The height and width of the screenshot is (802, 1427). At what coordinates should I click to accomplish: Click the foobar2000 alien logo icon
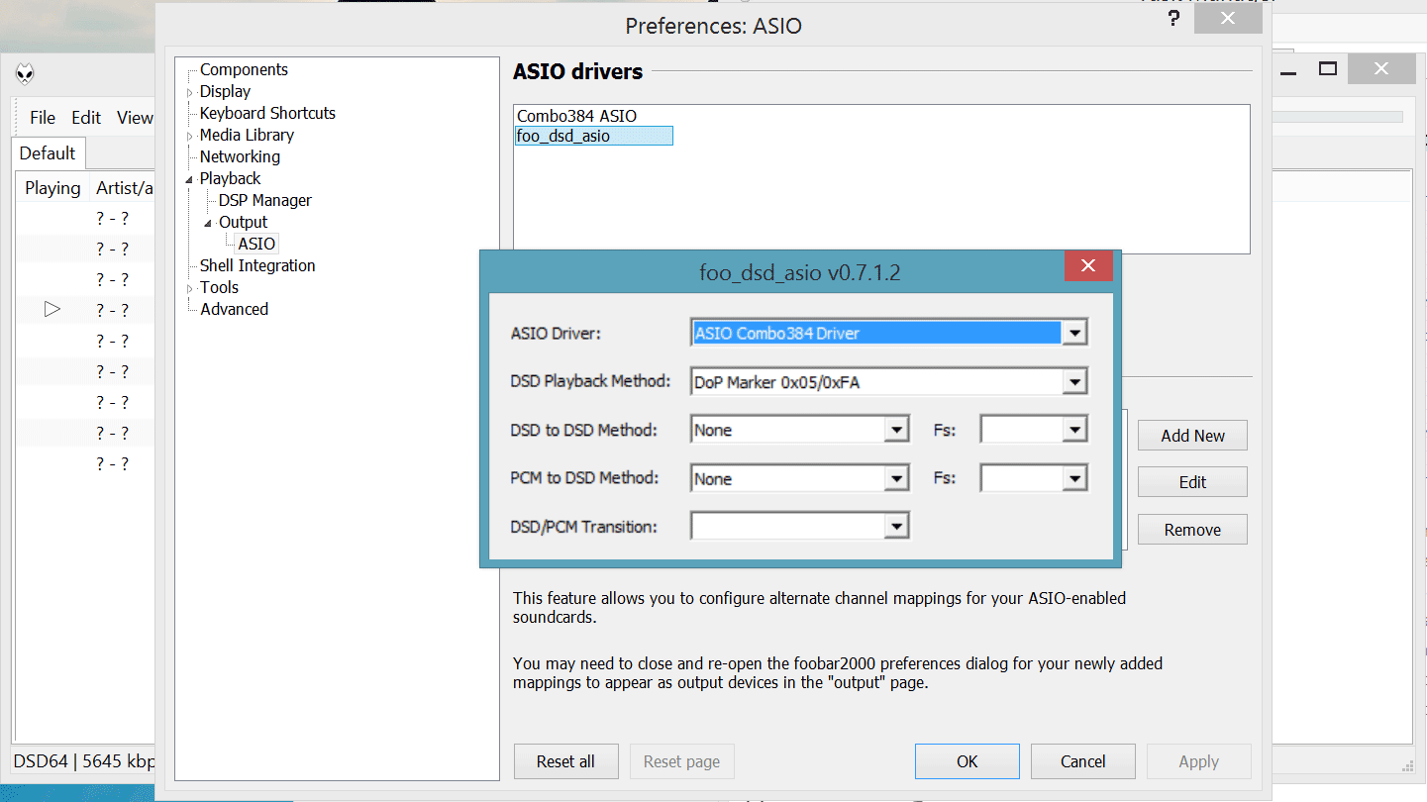tap(25, 73)
